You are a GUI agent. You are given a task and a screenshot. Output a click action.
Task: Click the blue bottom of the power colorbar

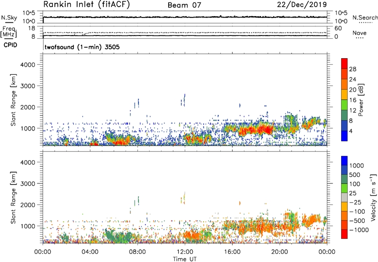click(344, 136)
